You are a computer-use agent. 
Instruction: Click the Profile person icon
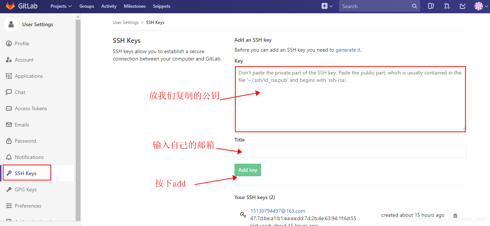click(x=9, y=44)
